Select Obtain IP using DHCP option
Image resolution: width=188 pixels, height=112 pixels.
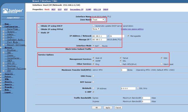[x=39, y=26]
